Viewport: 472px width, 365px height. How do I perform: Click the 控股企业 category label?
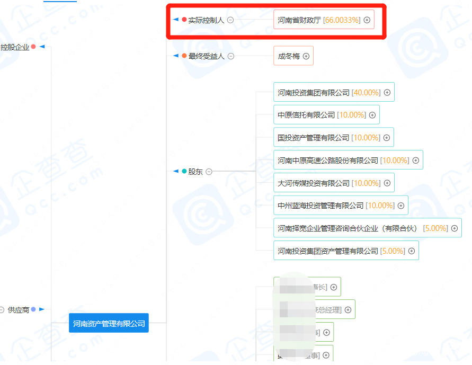coord(15,47)
